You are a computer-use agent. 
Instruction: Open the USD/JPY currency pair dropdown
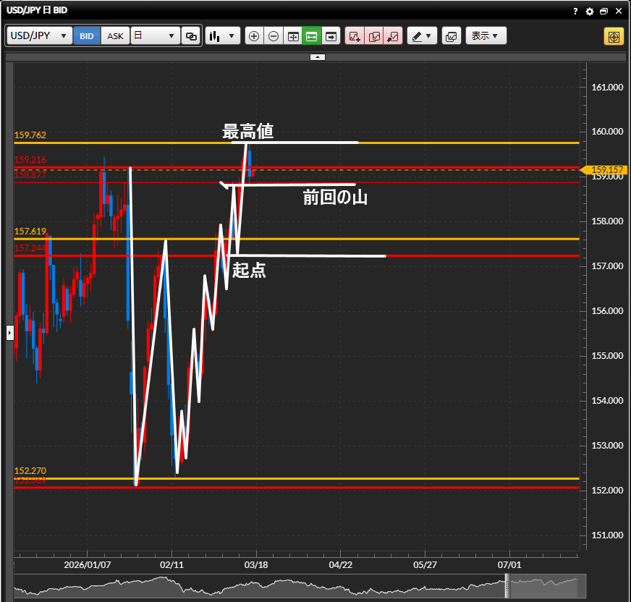[x=40, y=35]
